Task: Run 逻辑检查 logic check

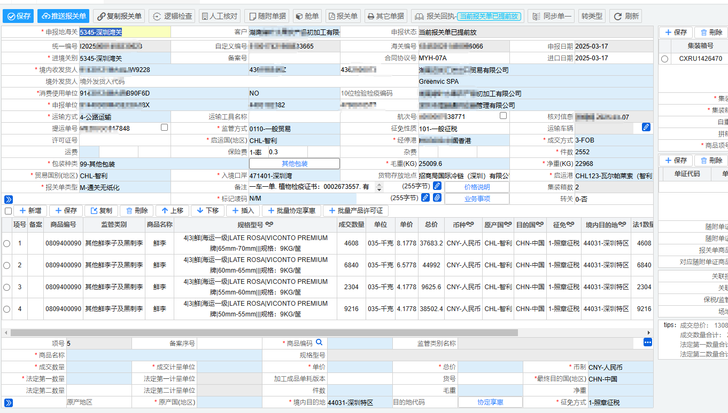Action: pos(172,16)
